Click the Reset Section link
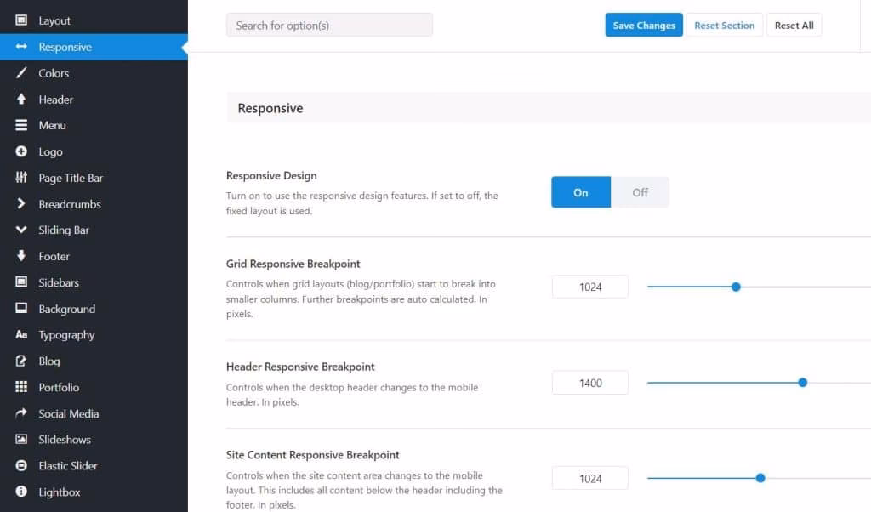This screenshot has height=512, width=871. (724, 25)
